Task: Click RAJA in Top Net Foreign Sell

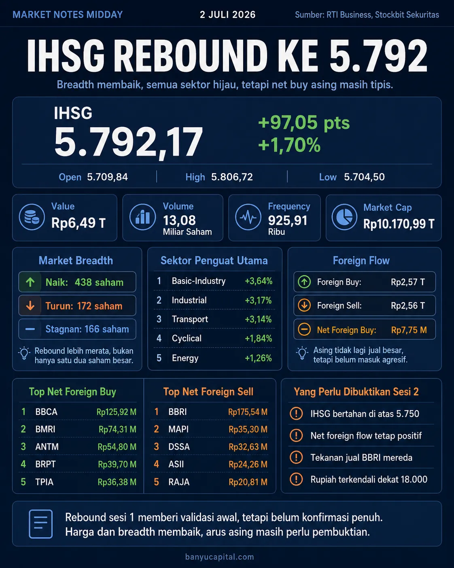Action: pos(179,482)
